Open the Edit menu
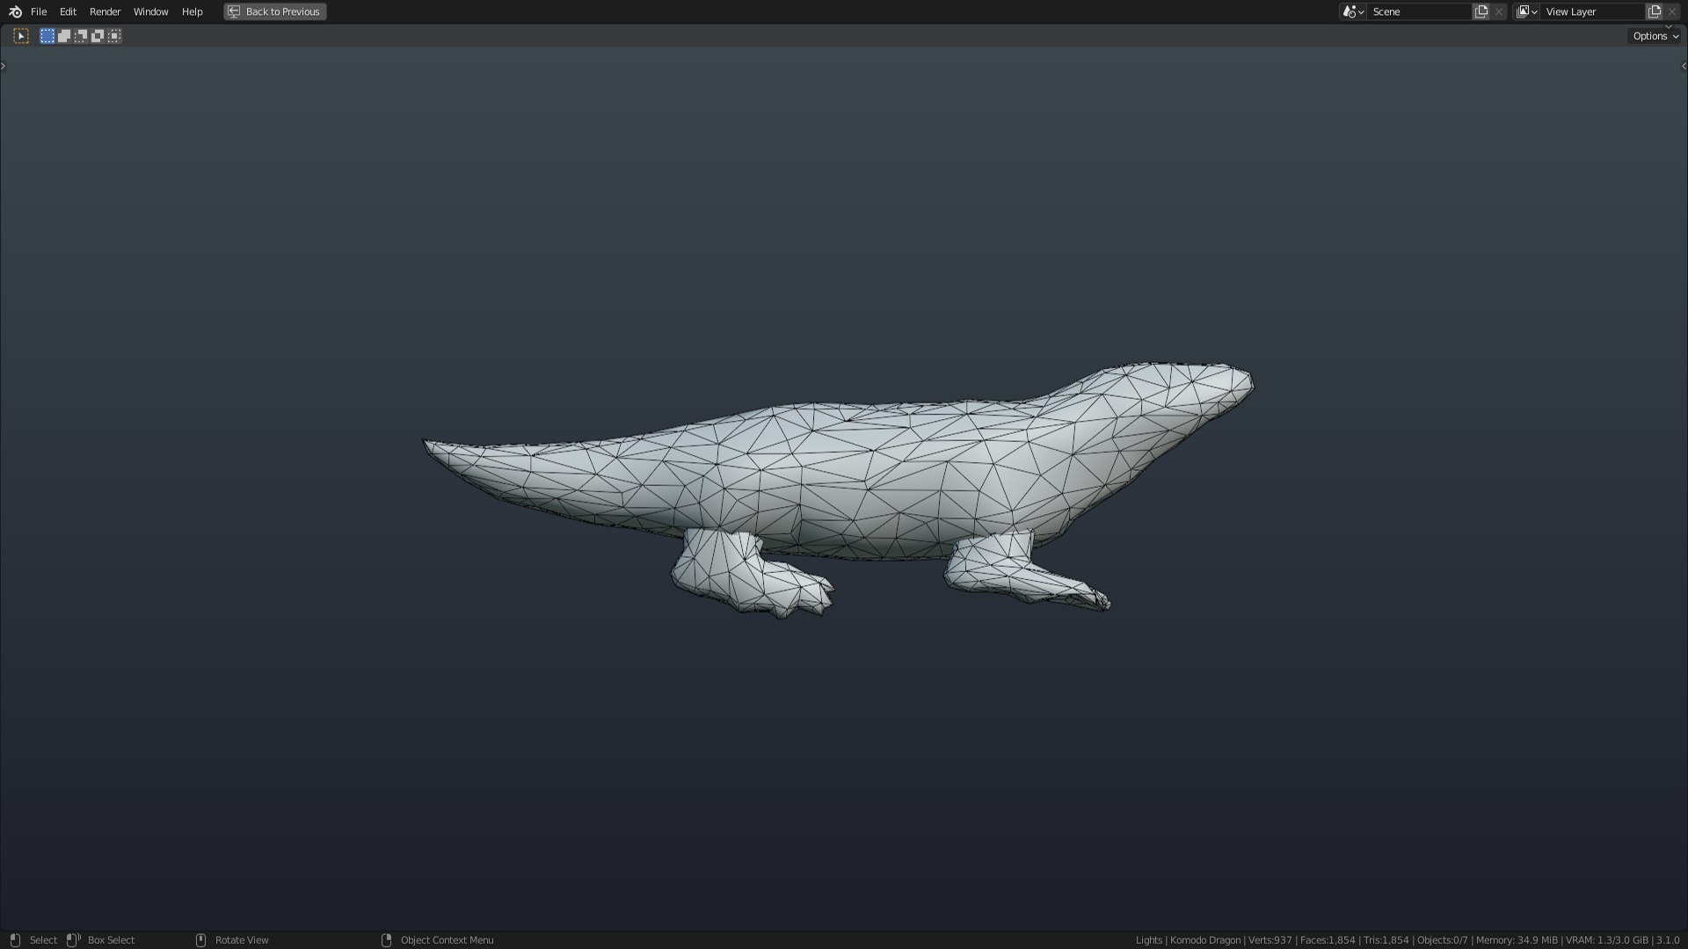 tap(68, 11)
